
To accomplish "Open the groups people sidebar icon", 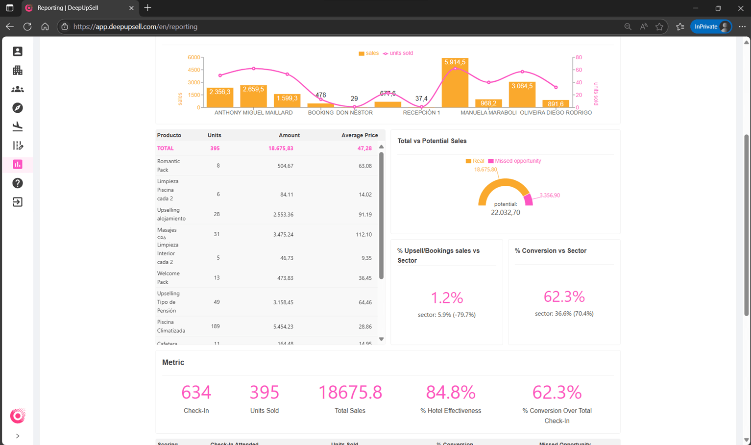I will pyautogui.click(x=18, y=89).
